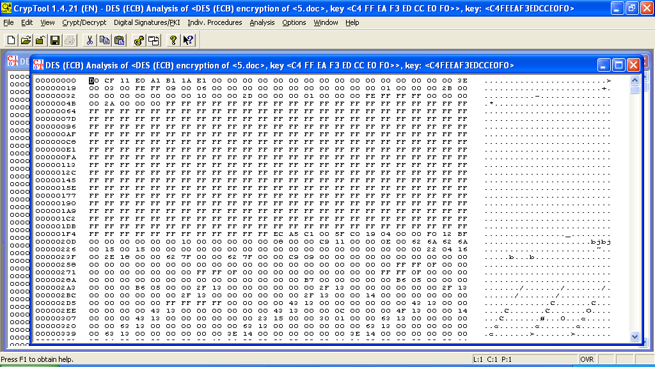
Task: Paste using the clipboard icon
Action: pyautogui.click(x=120, y=40)
